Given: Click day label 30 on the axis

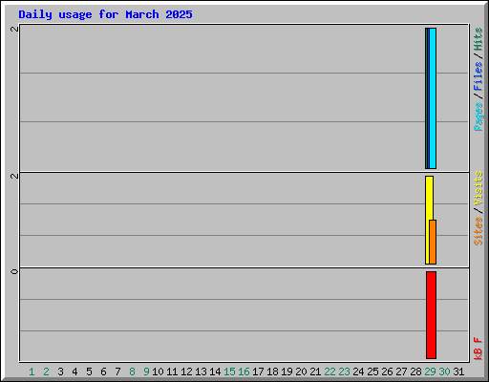Looking at the screenshot, I should click(x=444, y=371).
